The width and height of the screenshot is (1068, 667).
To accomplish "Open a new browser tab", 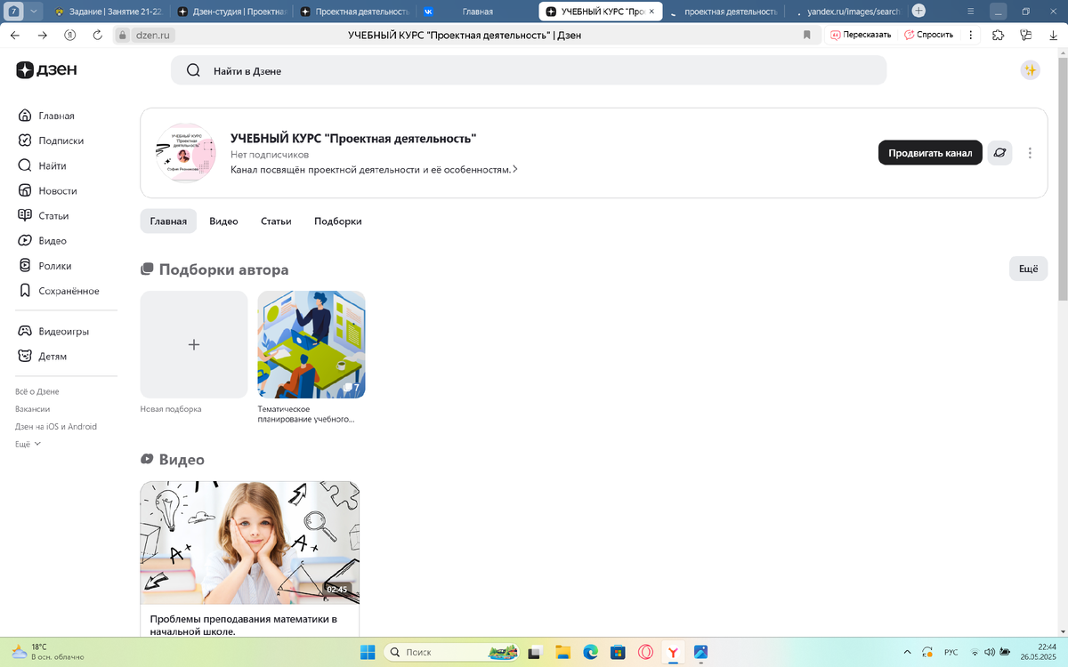I will [x=918, y=12].
